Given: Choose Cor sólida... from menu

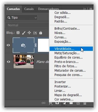Looking at the screenshot, I should (62, 13).
